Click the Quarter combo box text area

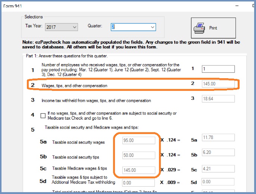tap(129, 27)
